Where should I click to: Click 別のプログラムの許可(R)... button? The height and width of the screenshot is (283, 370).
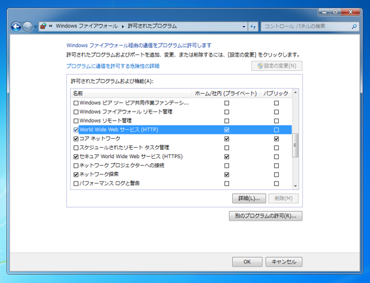click(x=265, y=216)
